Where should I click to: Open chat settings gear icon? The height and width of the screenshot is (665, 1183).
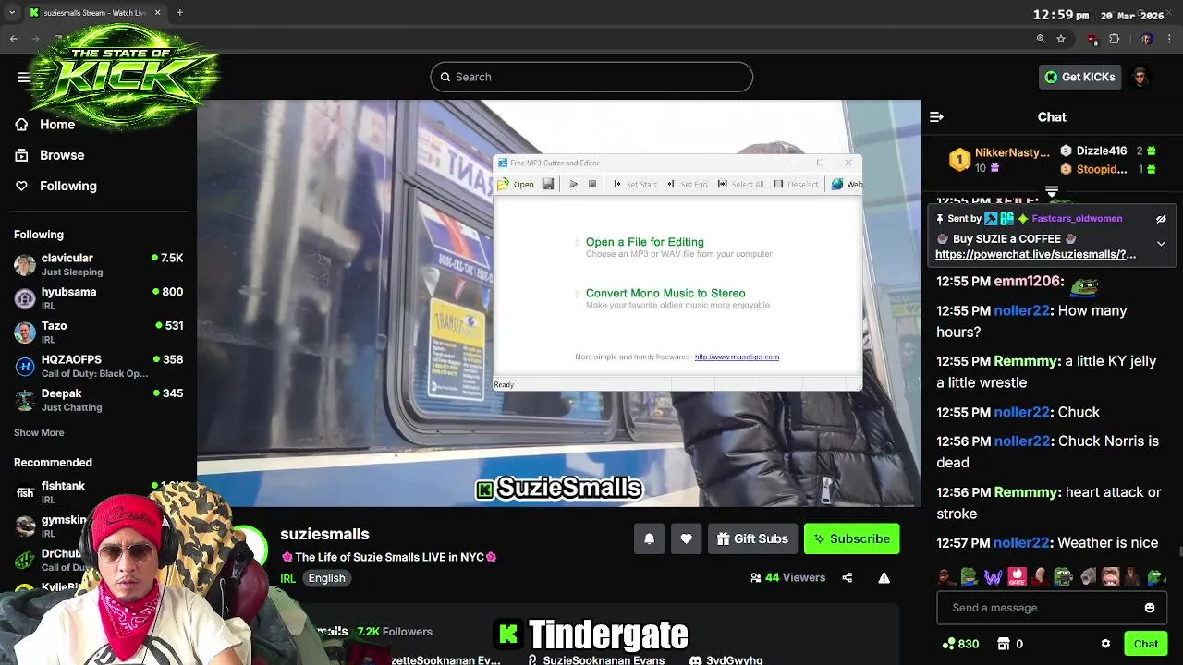1105,644
